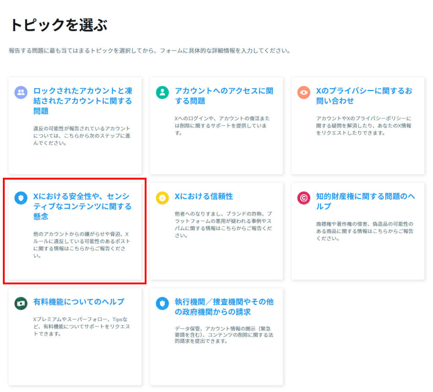The width and height of the screenshot is (433, 392).
Task: Click the yellow verified badge icon beside Xにおける信頼性
Action: tap(162, 198)
